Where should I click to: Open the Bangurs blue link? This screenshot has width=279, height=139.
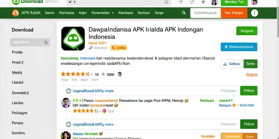pyautogui.click(x=225, y=105)
